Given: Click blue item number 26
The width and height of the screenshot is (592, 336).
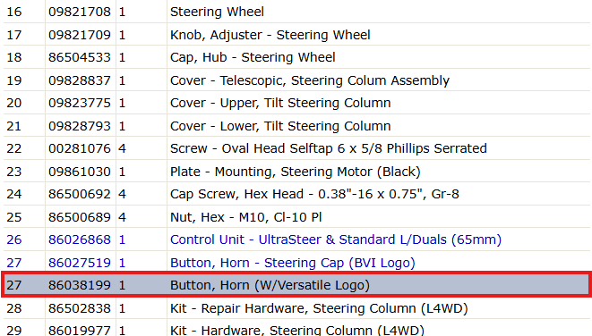Looking at the screenshot, I should [x=14, y=239].
